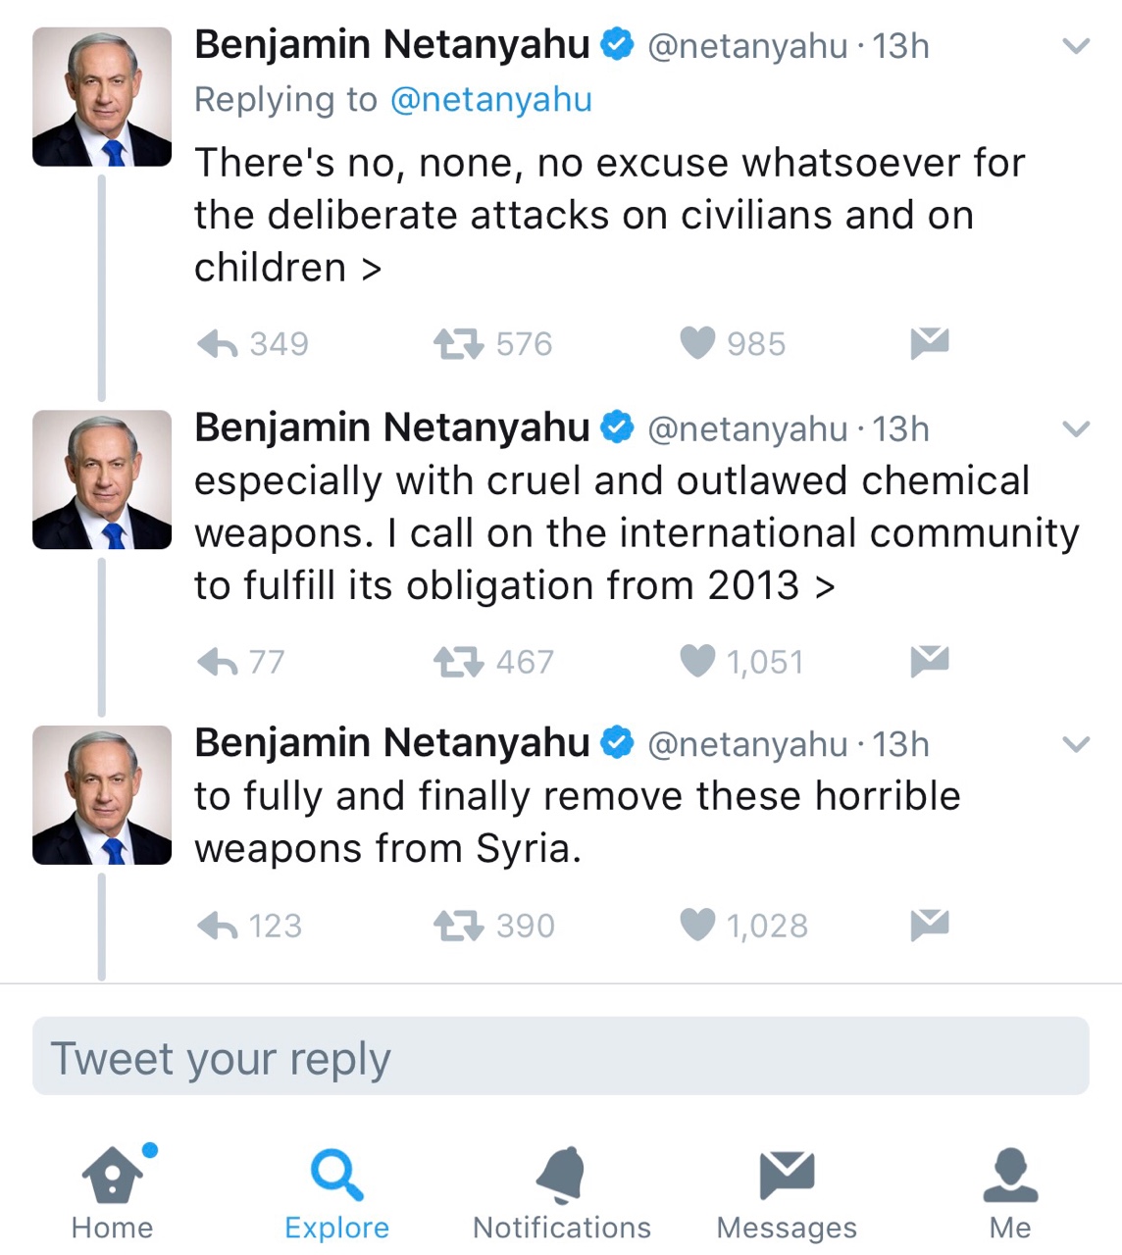Retweet the tweet with 576 retweets
The height and width of the screenshot is (1255, 1122).
tap(458, 344)
